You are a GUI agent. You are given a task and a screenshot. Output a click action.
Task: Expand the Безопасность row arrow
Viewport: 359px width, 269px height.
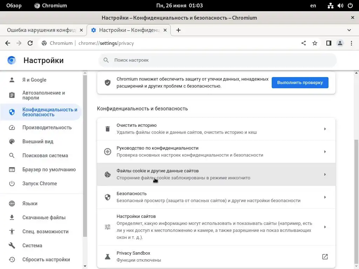tap(325, 197)
